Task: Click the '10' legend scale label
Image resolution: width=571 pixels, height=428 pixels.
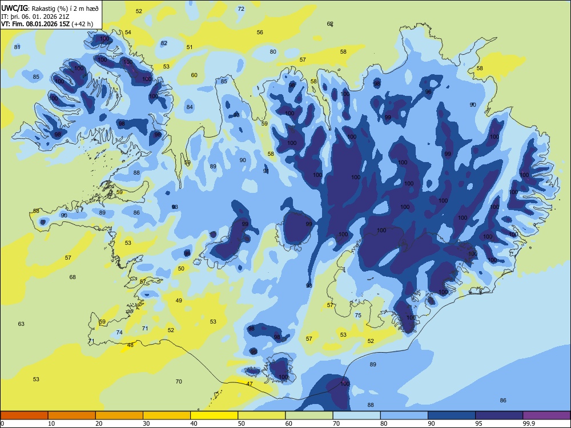Action: click(51, 423)
